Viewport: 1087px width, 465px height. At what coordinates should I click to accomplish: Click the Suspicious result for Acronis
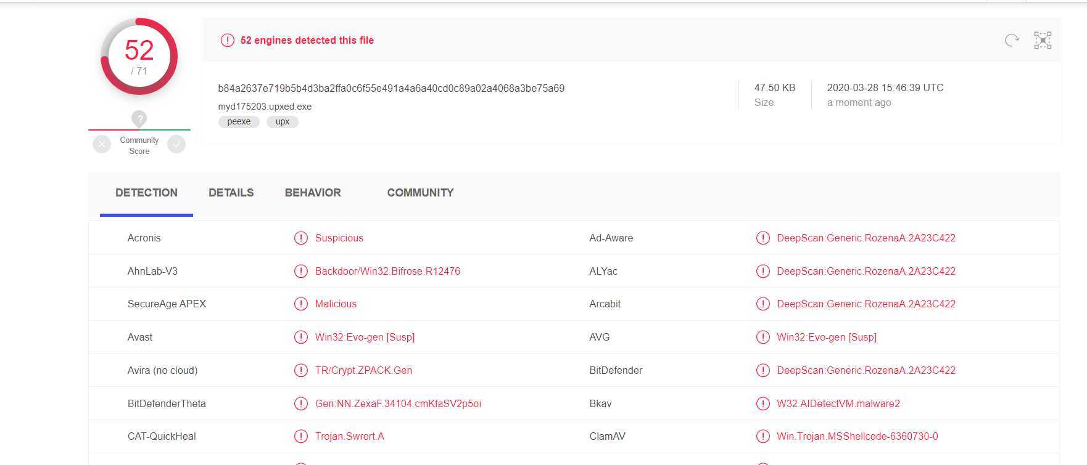(339, 238)
